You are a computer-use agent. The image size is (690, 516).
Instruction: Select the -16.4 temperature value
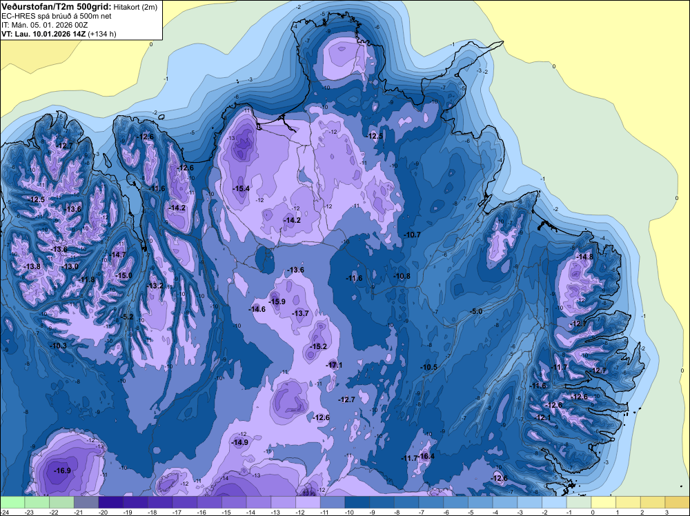coord(426,456)
